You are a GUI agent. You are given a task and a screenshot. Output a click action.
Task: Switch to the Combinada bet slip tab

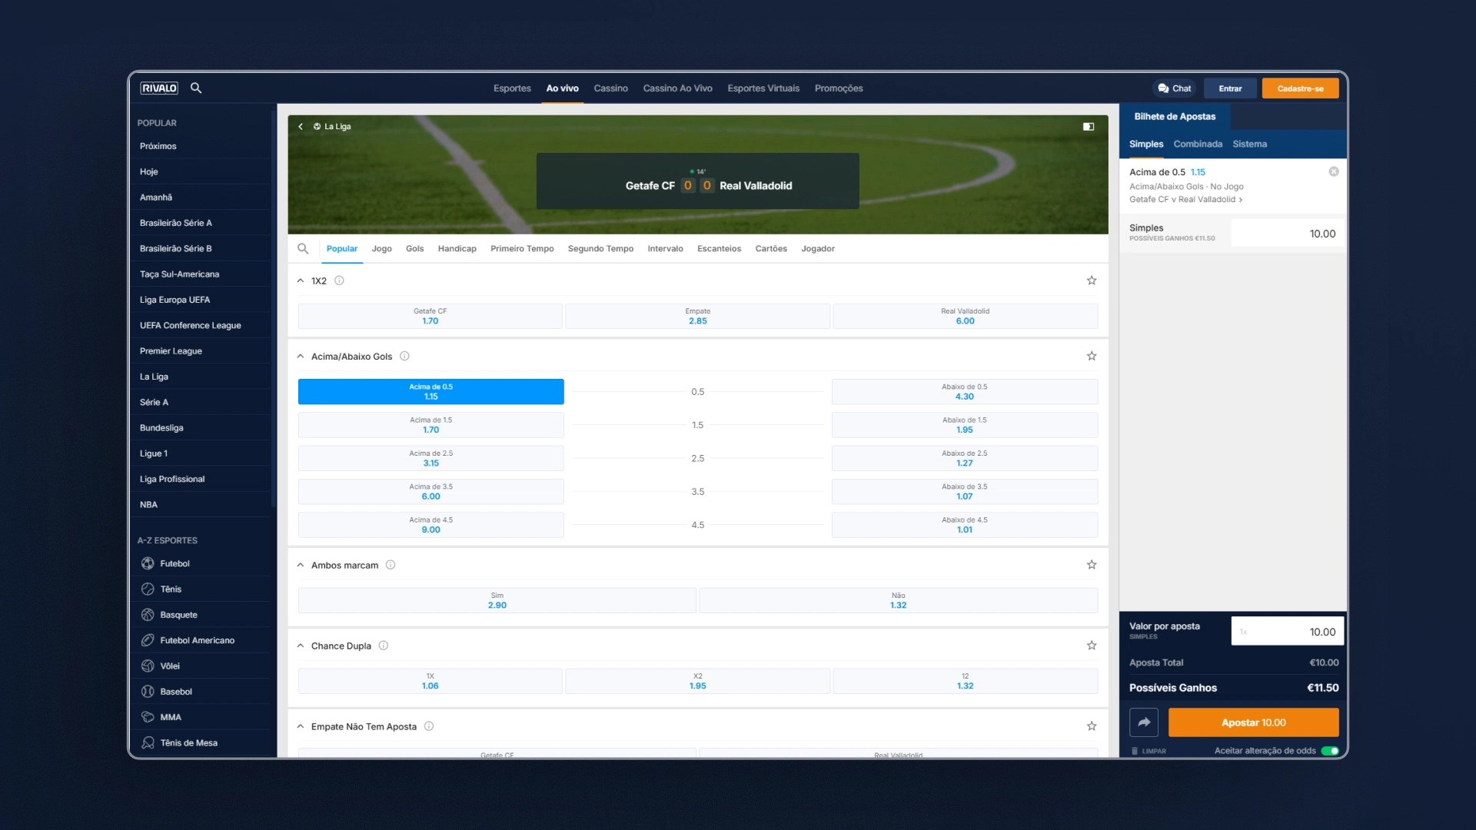[x=1198, y=144]
